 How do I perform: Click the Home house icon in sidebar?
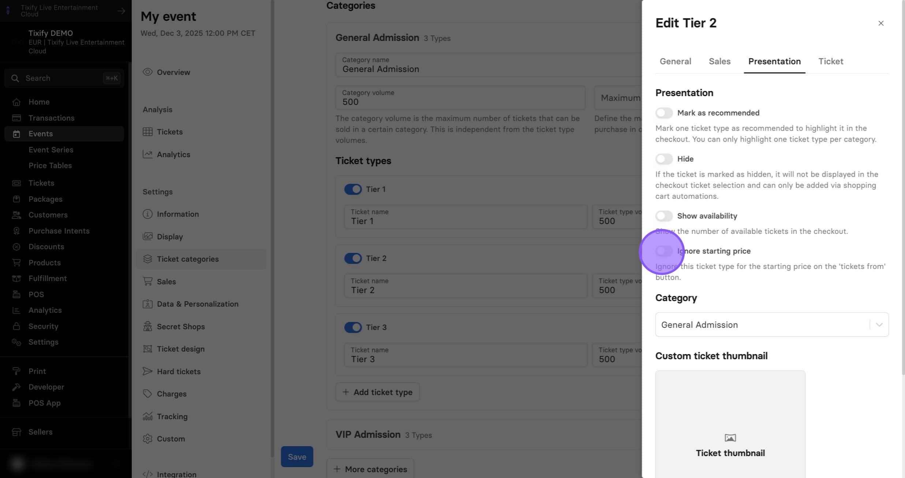16,102
